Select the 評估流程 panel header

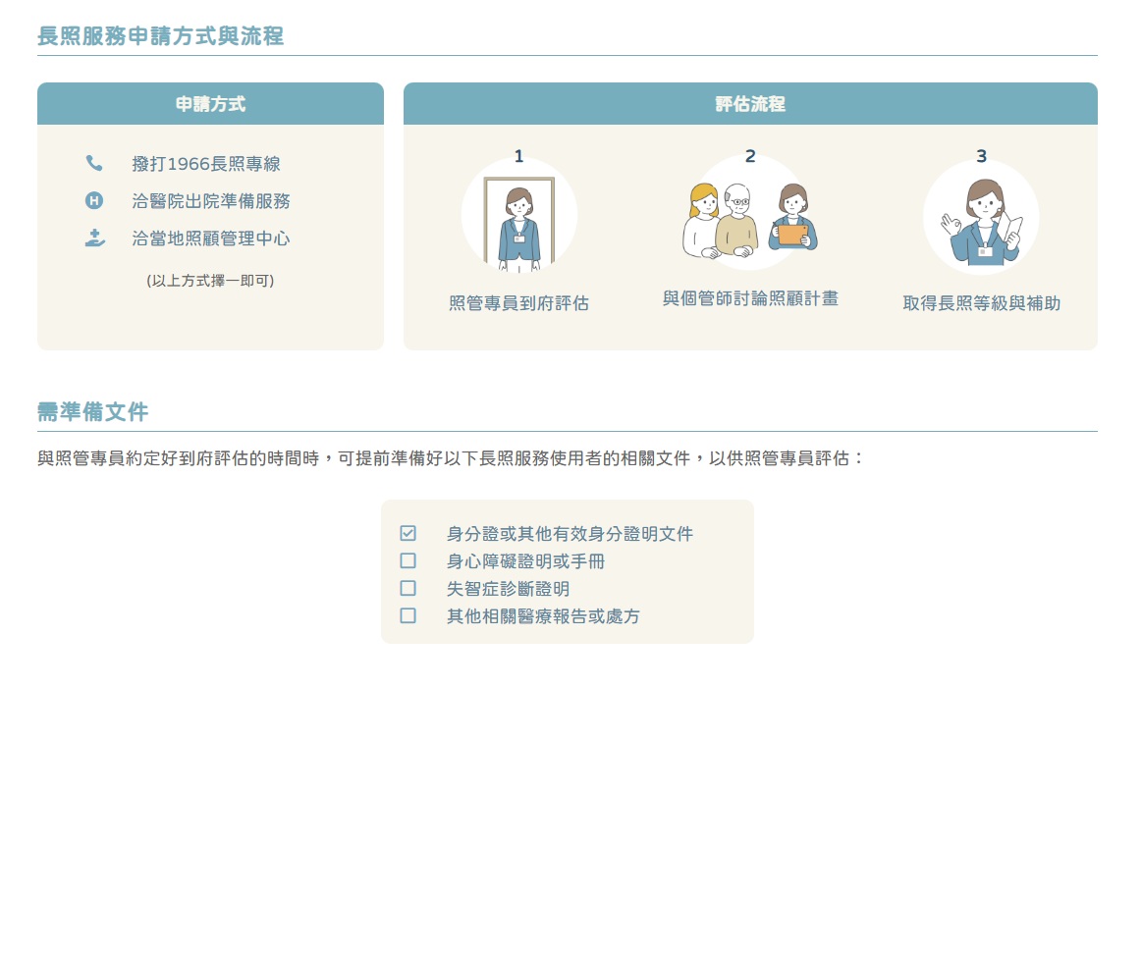point(750,104)
